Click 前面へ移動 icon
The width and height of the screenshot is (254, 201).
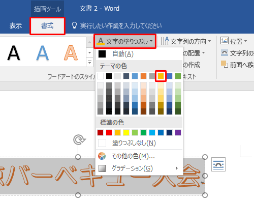tap(225, 64)
